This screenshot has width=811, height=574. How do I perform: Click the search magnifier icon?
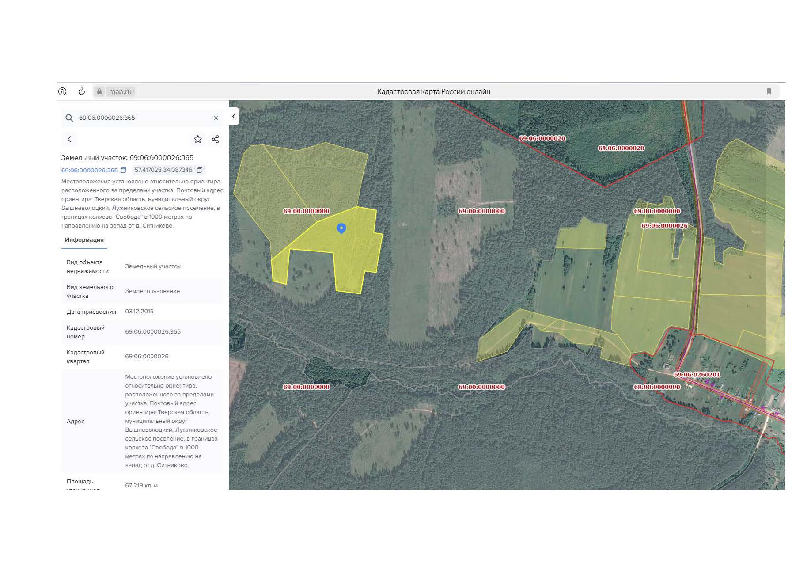[69, 118]
